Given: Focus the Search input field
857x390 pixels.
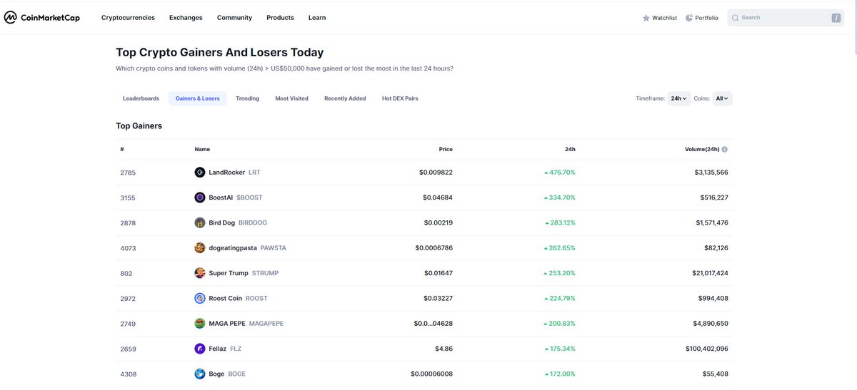Looking at the screenshot, I should pyautogui.click(x=786, y=18).
